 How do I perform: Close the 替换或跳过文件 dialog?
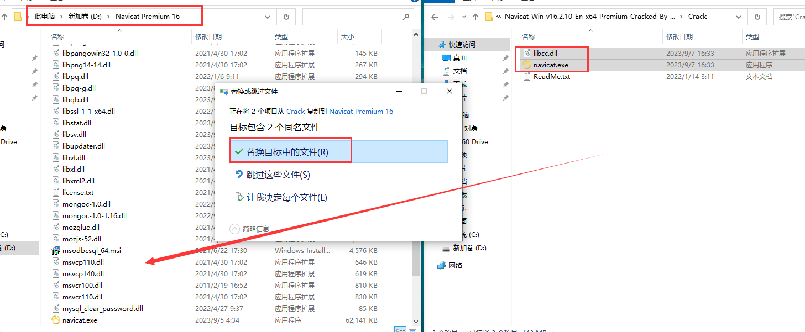(x=449, y=91)
